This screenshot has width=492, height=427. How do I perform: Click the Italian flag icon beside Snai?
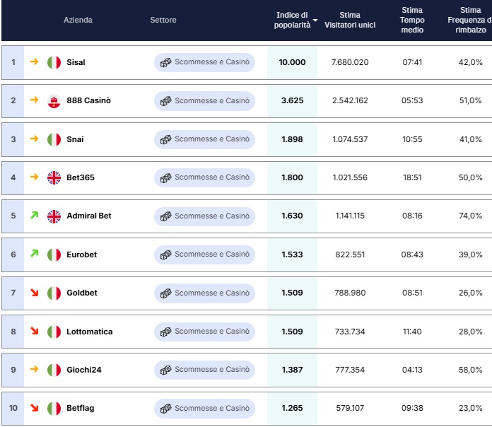click(54, 139)
